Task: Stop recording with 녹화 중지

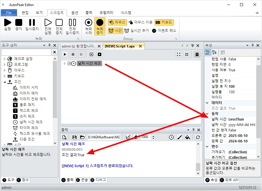Action: 100,26
